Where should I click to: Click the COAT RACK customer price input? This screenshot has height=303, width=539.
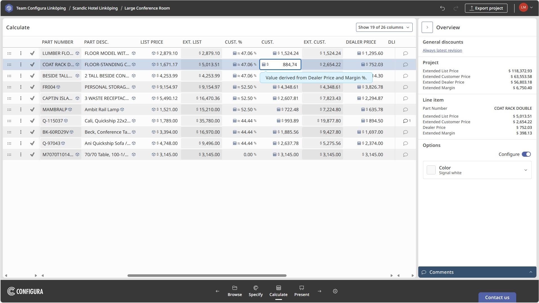280,64
